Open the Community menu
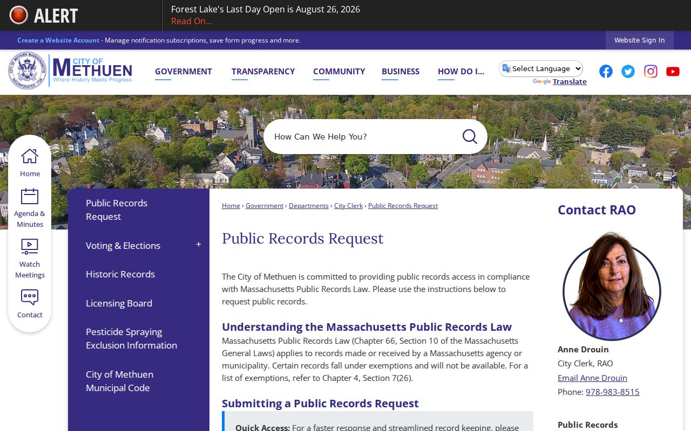Viewport: 691px width, 431px height. pos(339,71)
